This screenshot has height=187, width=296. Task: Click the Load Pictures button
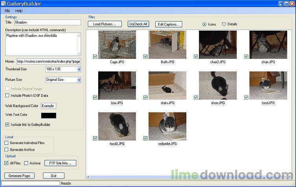click(x=105, y=24)
